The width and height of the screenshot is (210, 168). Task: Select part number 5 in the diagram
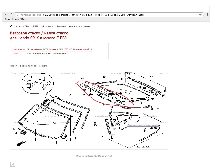(35, 137)
